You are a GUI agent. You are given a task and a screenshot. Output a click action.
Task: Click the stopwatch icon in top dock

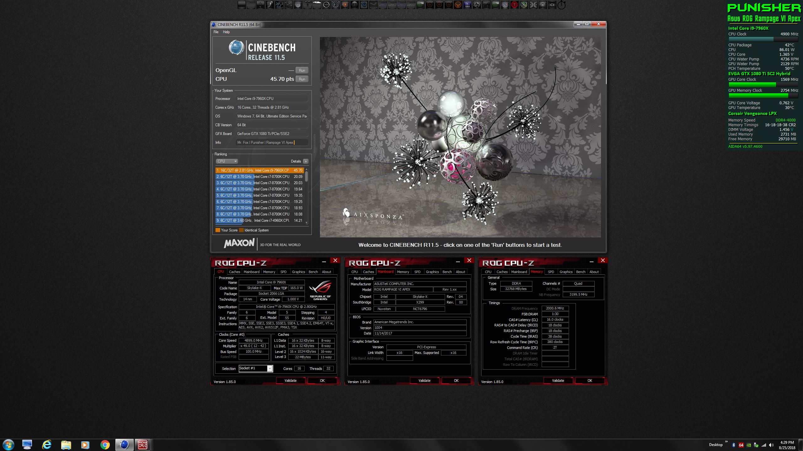[561, 5]
